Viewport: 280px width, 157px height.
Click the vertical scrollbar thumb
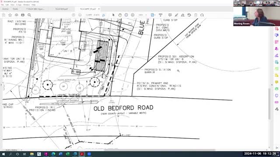(x=269, y=104)
